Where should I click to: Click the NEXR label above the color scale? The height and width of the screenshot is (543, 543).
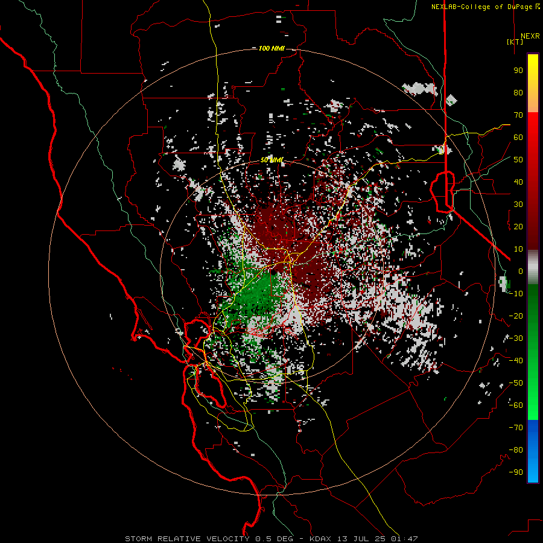point(530,36)
